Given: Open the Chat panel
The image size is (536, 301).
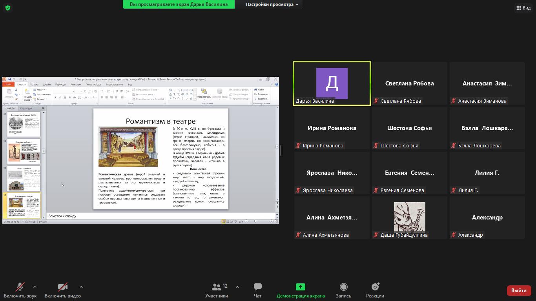Looking at the screenshot, I should pyautogui.click(x=257, y=287).
